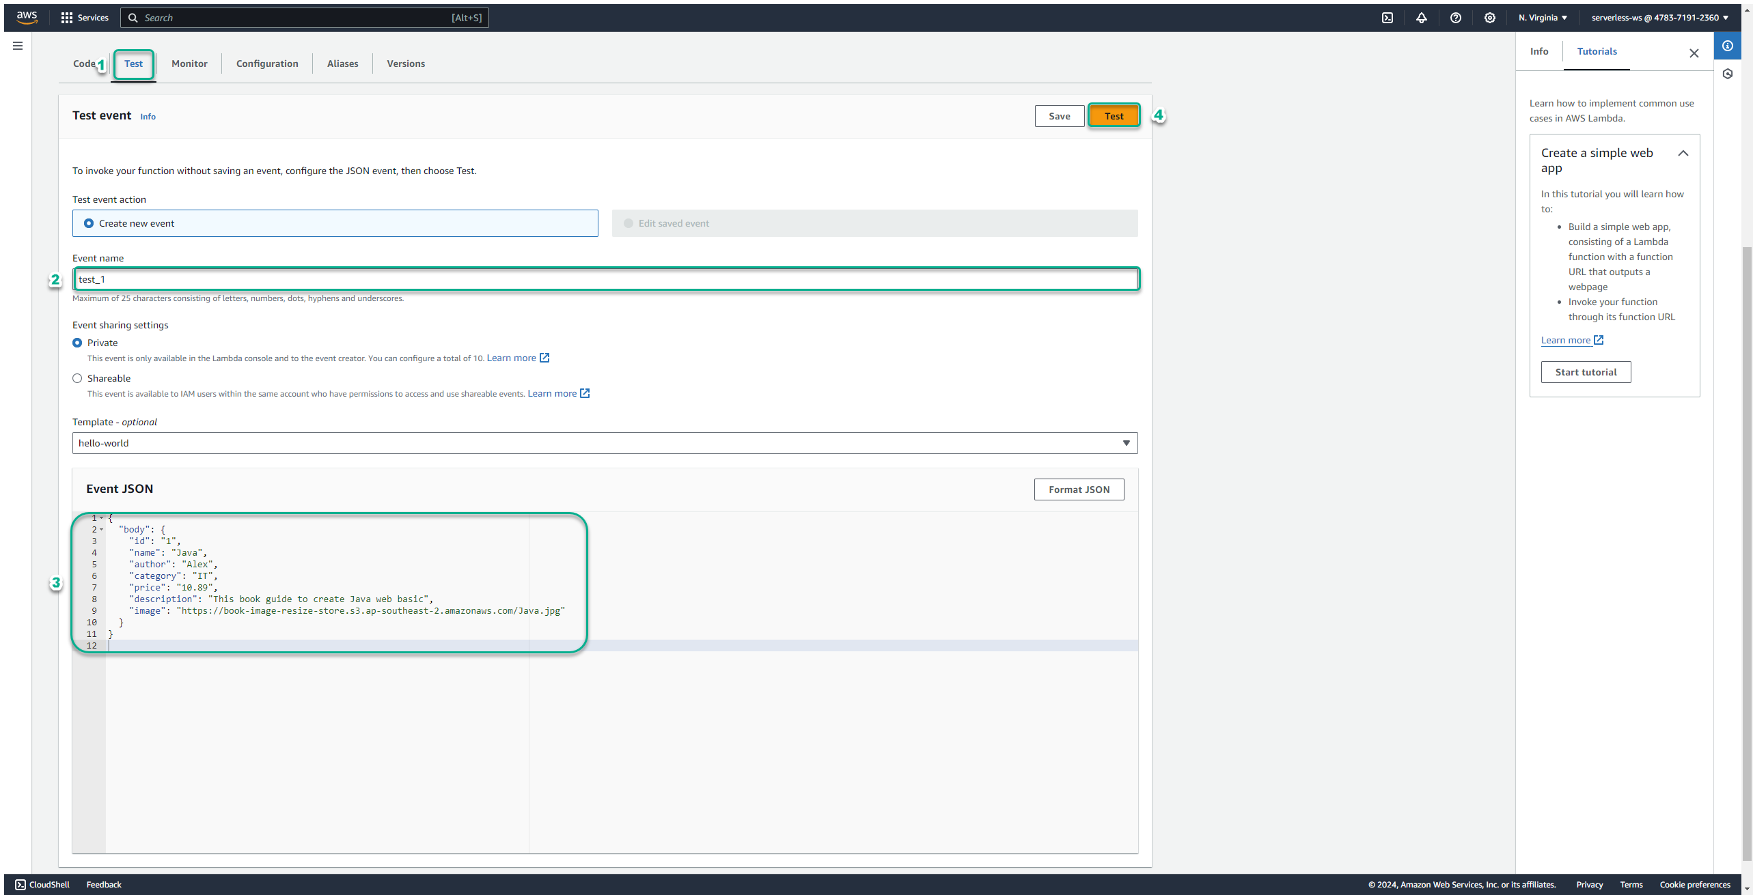Select the Monitor tab

pos(189,63)
